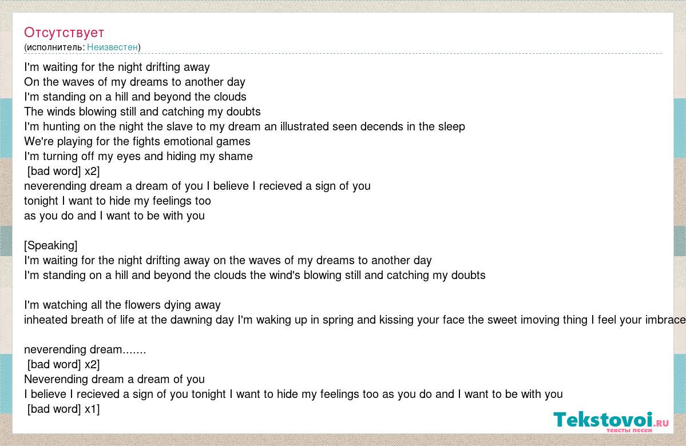Click the lyric line "I'm waiting for the night drifting away"
The width and height of the screenshot is (686, 446).
click(117, 67)
